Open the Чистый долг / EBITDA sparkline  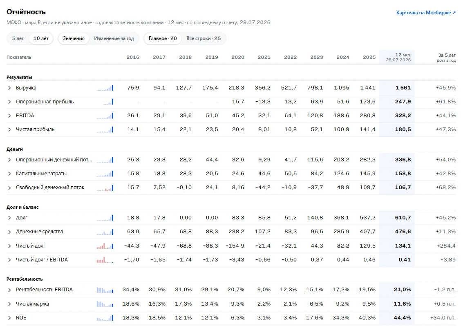pyautogui.click(x=105, y=260)
